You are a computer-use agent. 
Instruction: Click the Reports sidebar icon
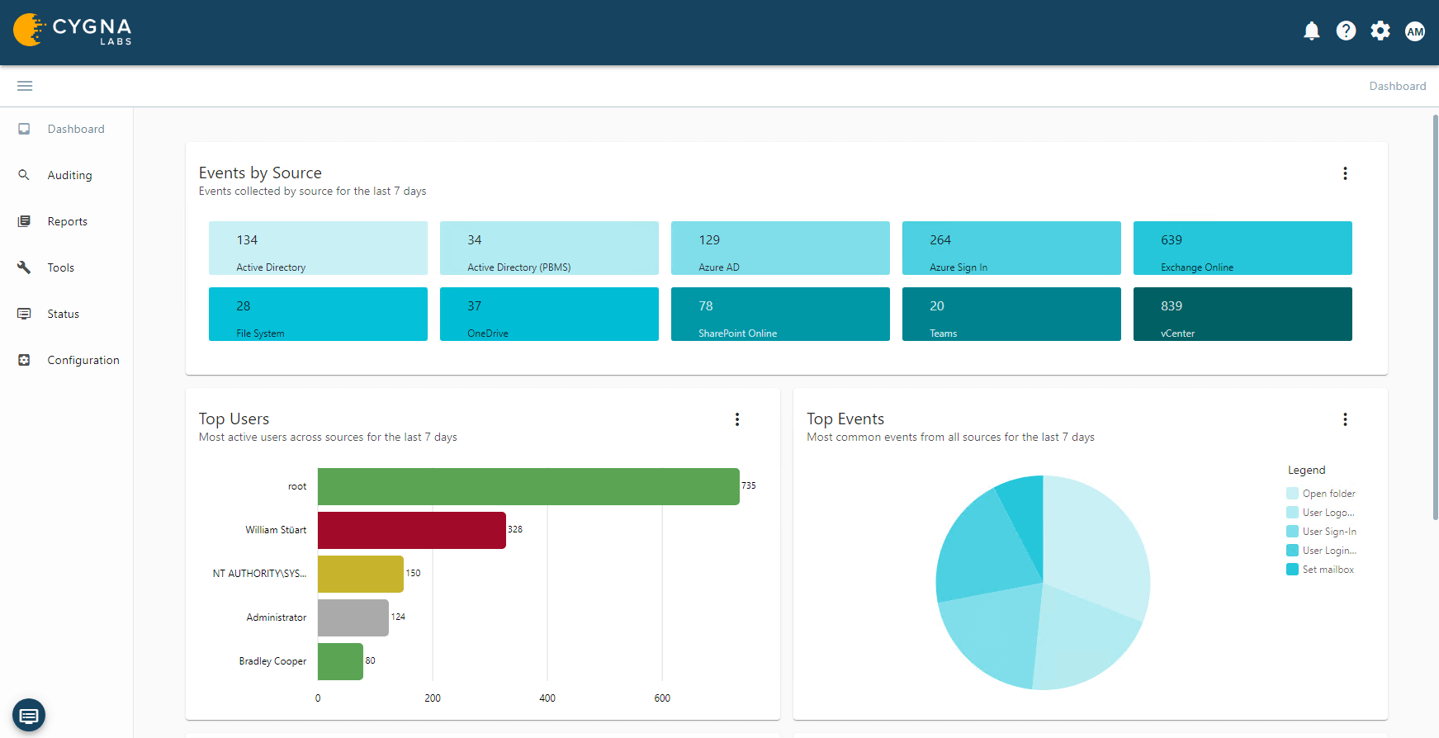pyautogui.click(x=24, y=221)
